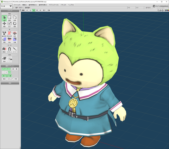Open the 選択部属性(A) menu
This screenshot has width=169, height=149.
click(33, 5)
